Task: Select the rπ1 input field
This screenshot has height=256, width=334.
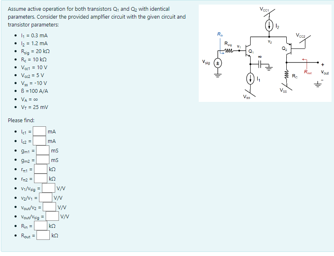Action: coord(40,169)
